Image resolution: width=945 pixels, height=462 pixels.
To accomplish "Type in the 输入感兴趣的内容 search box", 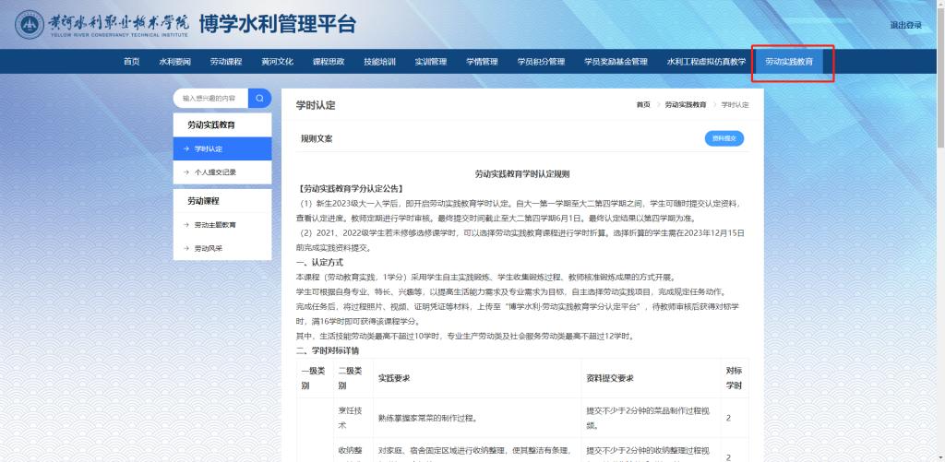I will click(209, 98).
